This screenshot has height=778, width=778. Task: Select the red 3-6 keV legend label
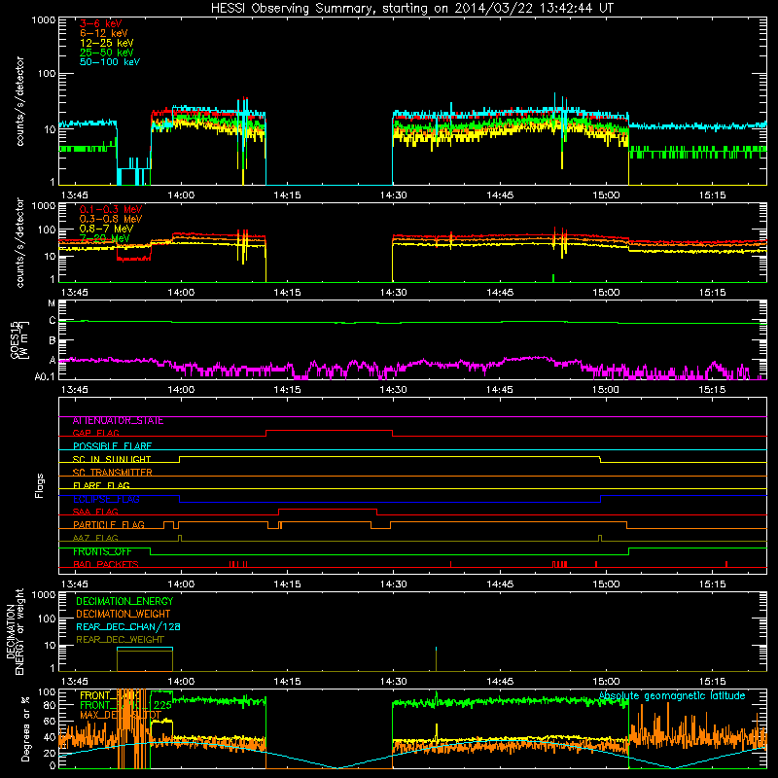pos(100,23)
